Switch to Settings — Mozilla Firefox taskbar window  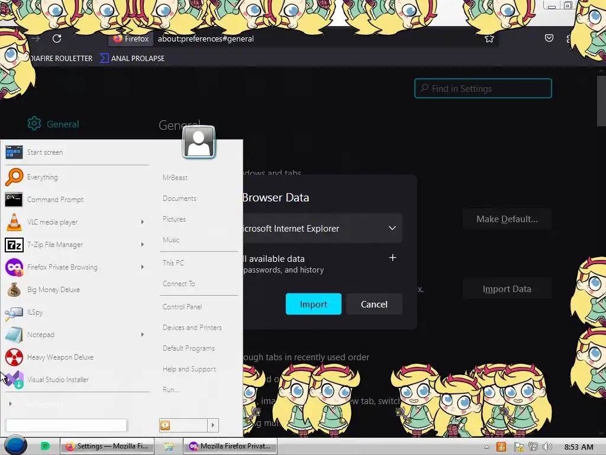coord(107,446)
